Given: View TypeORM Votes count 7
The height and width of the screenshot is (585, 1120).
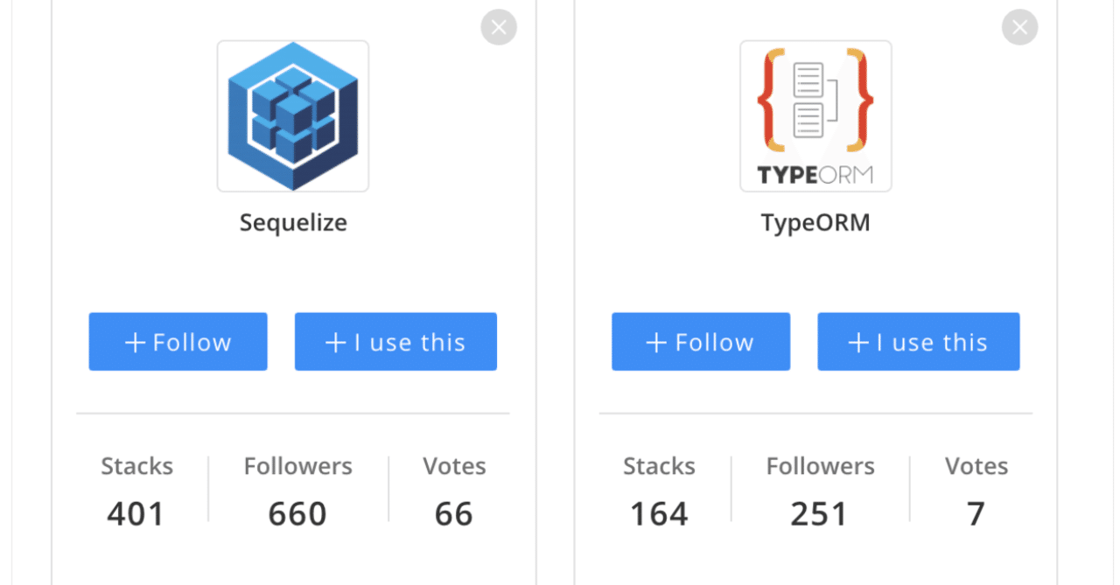Looking at the screenshot, I should [x=976, y=514].
